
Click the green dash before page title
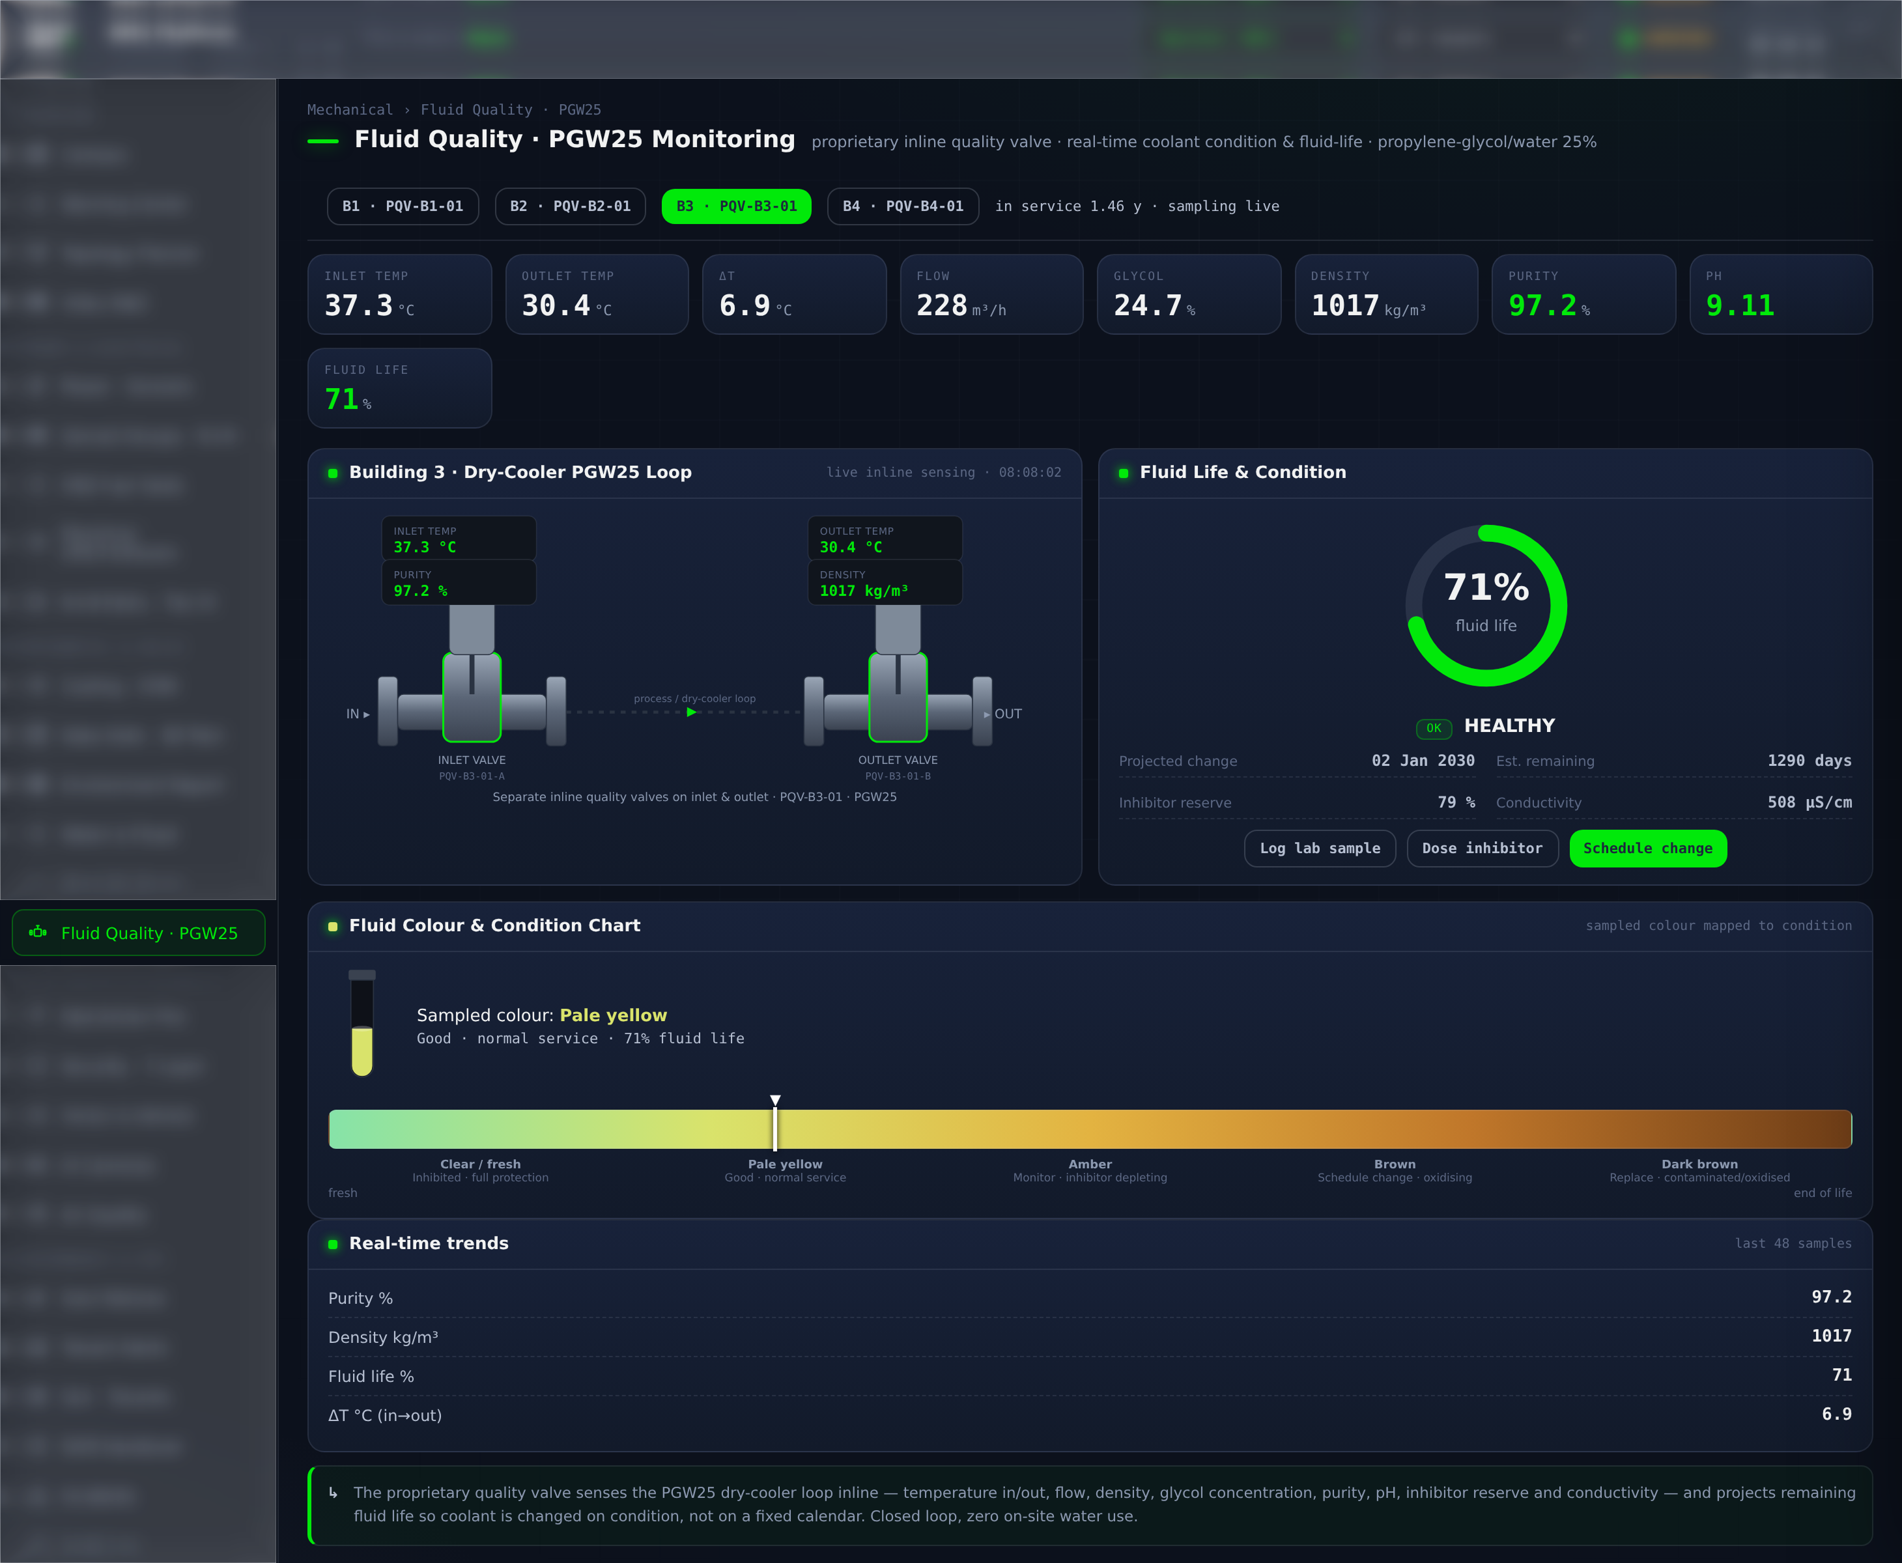[x=323, y=141]
